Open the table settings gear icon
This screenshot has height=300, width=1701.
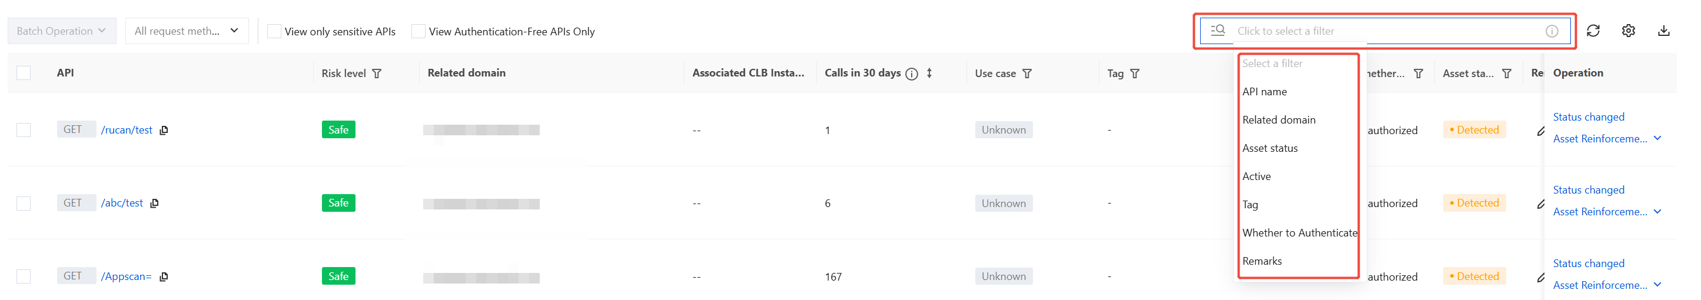tap(1627, 31)
